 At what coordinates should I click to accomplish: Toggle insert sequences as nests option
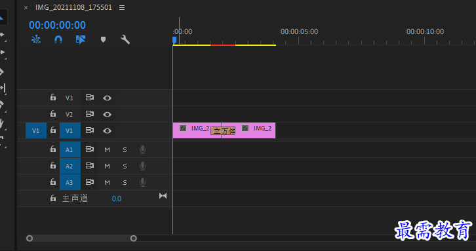[36, 39]
